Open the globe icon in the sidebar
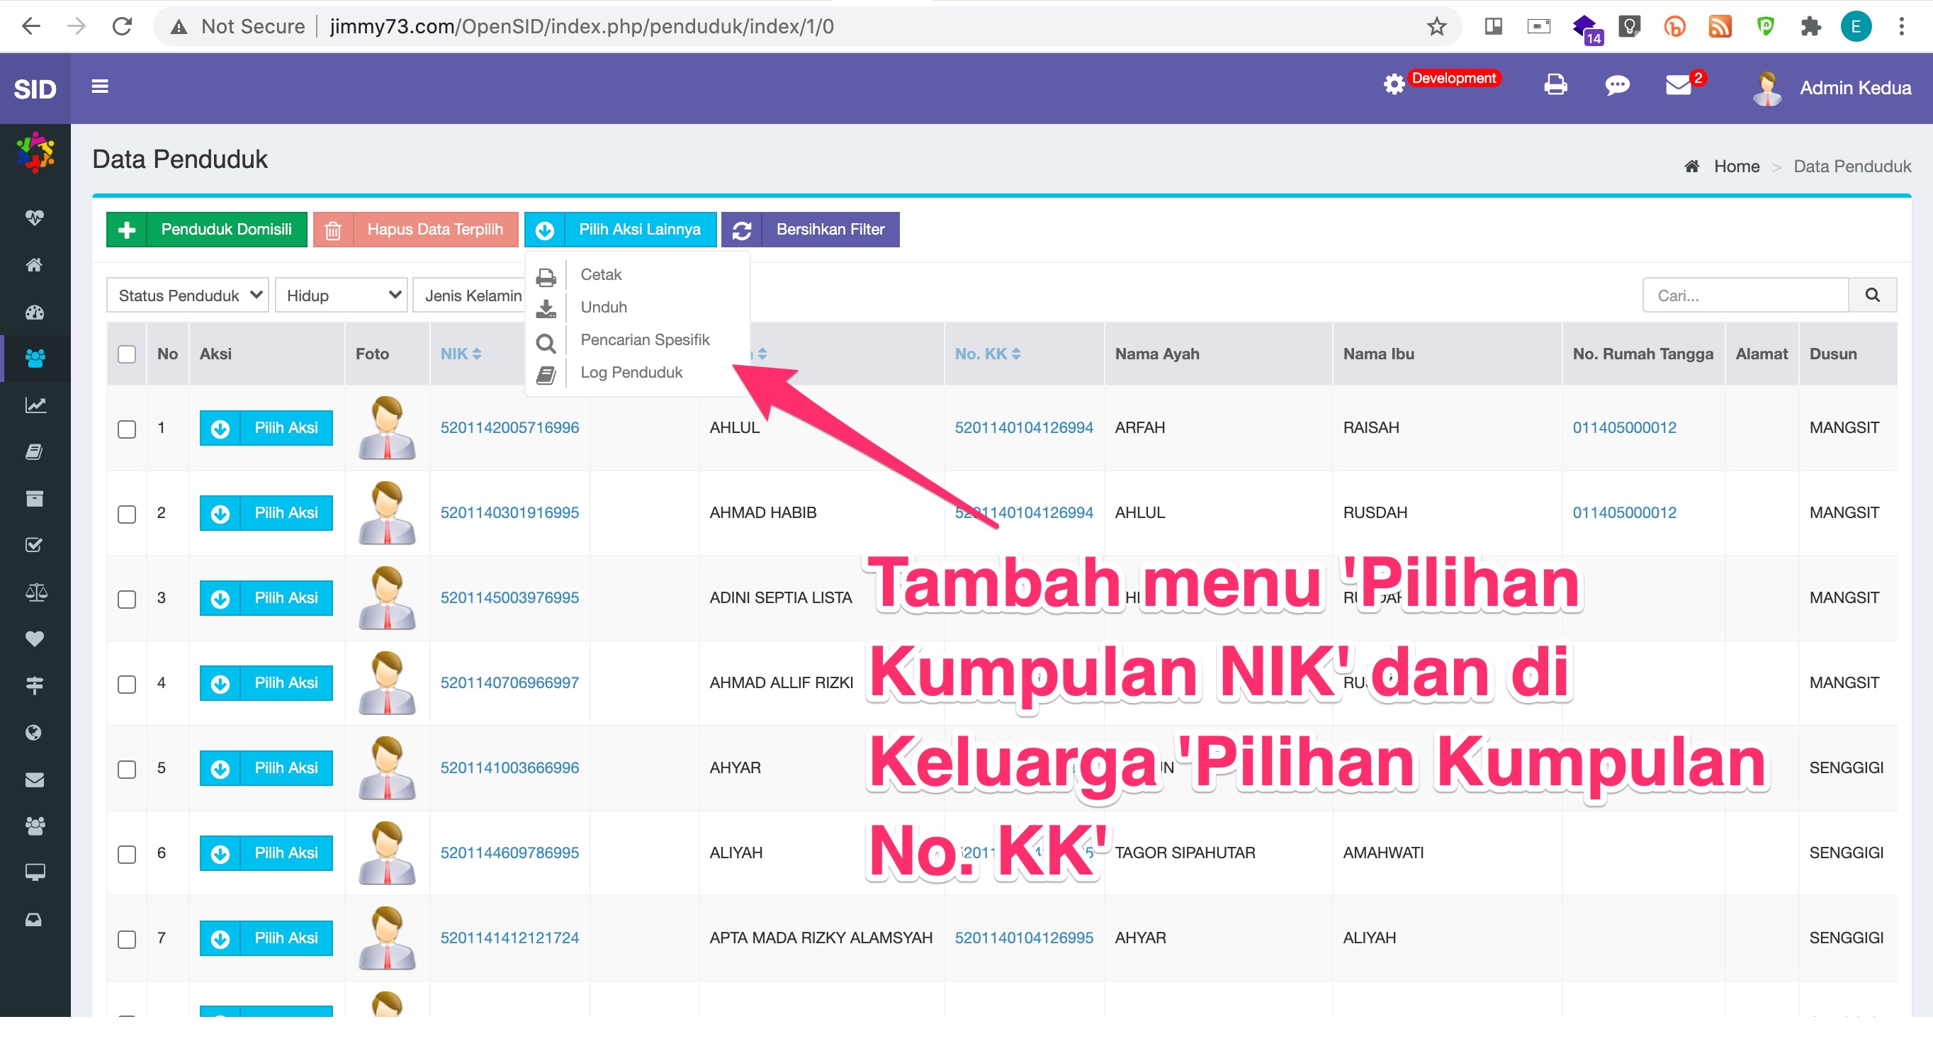 click(x=34, y=732)
